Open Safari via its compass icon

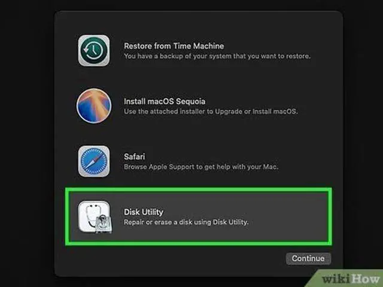pos(94,161)
